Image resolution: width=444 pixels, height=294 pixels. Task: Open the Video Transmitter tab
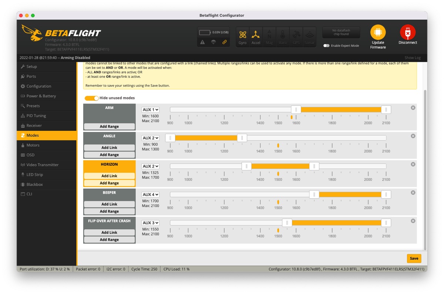[47, 165]
